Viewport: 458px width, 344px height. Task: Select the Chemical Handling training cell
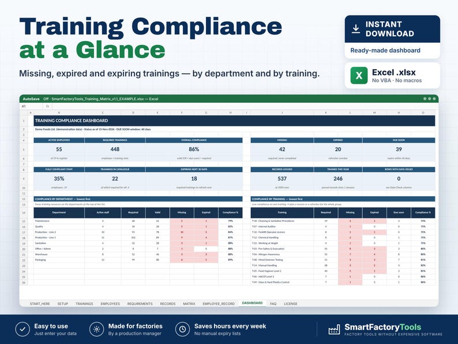(282, 238)
